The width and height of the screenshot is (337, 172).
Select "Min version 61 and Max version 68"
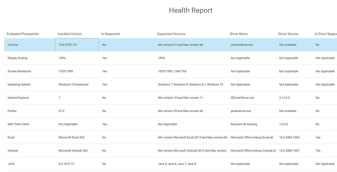[x=180, y=45]
